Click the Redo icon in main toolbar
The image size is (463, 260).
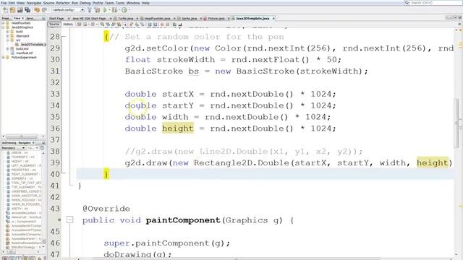click(44, 10)
